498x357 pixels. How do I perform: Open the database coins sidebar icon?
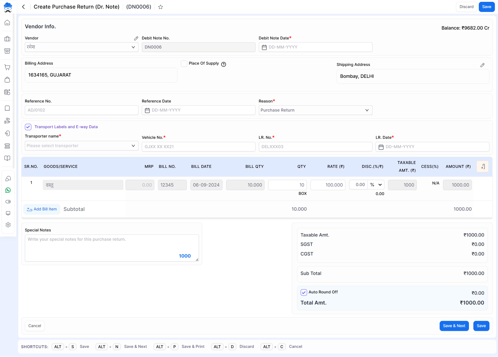[8, 92]
